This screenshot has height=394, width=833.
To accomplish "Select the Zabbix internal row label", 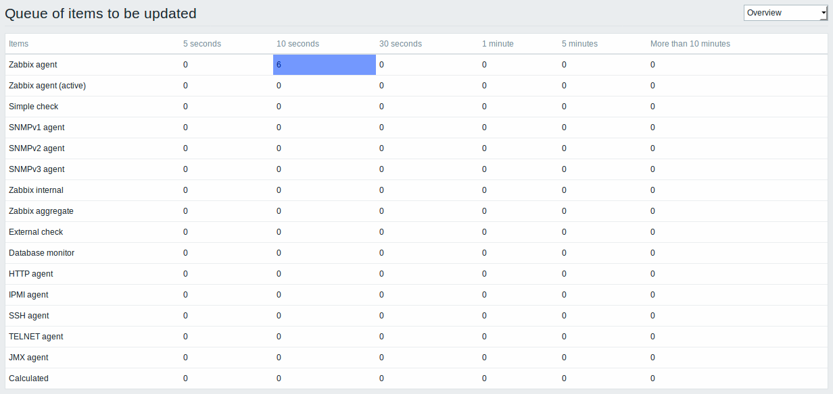I will click(x=36, y=190).
